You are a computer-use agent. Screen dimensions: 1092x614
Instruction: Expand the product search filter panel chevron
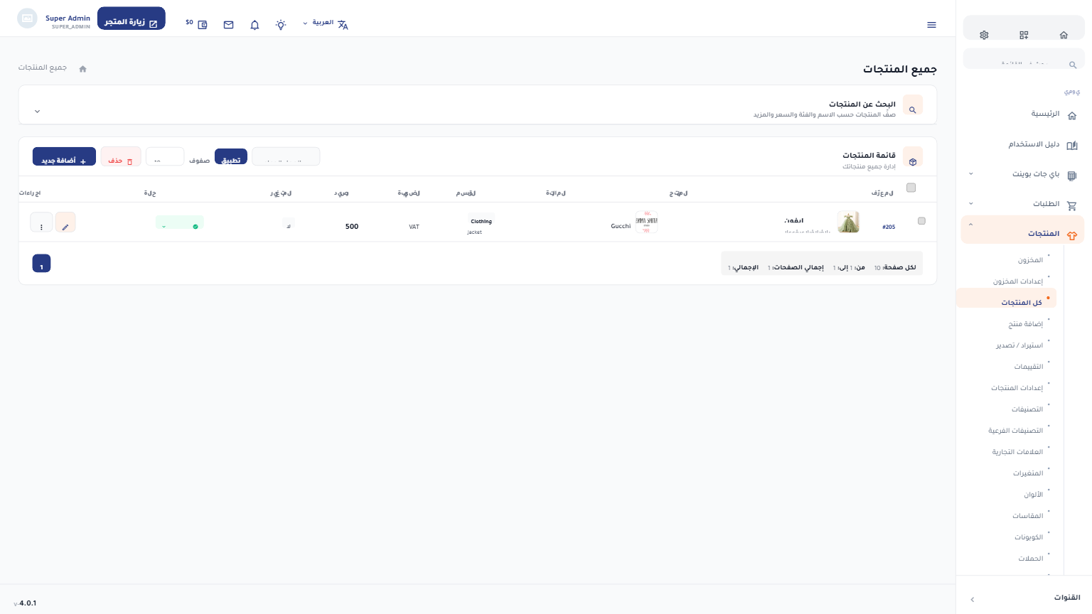point(38,112)
